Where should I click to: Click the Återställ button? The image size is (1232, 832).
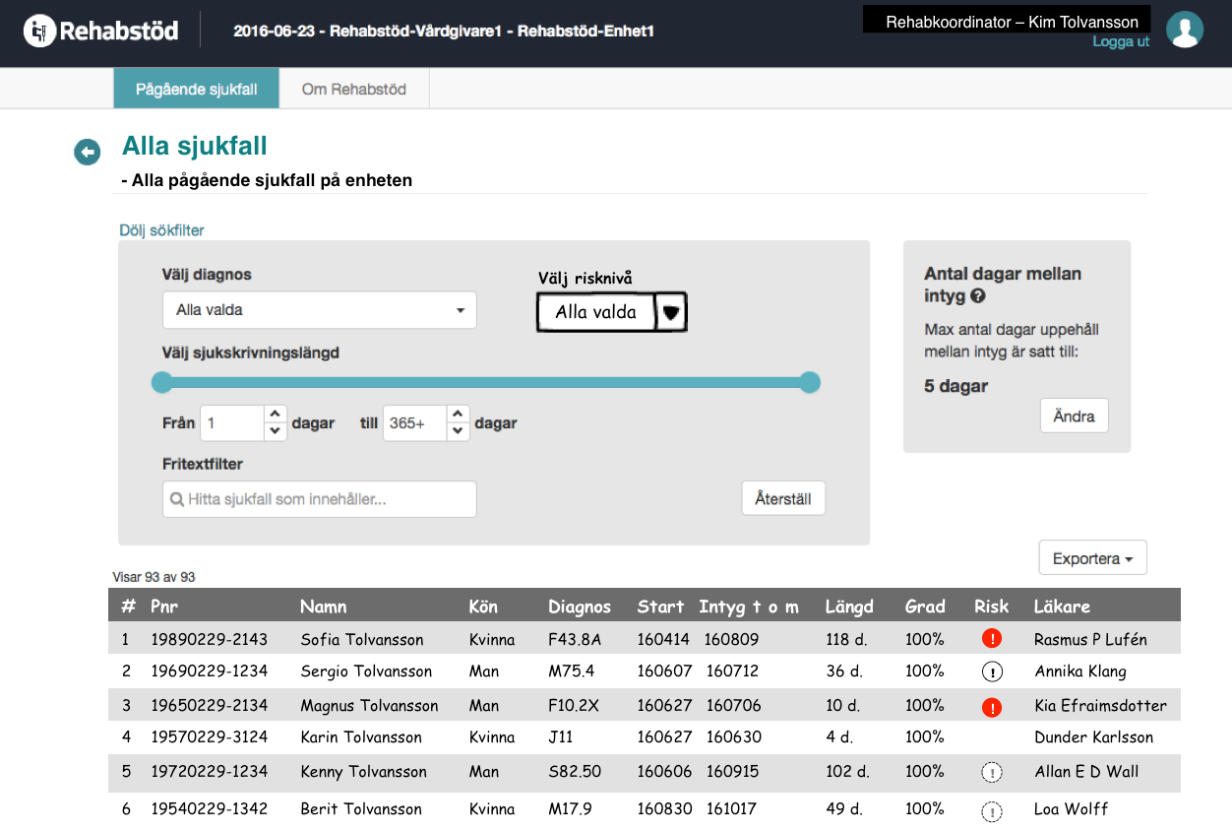(x=783, y=498)
